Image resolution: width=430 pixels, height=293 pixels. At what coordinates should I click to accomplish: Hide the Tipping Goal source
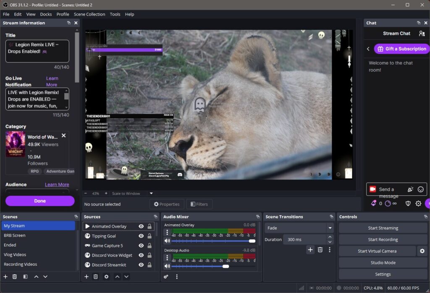point(141,236)
